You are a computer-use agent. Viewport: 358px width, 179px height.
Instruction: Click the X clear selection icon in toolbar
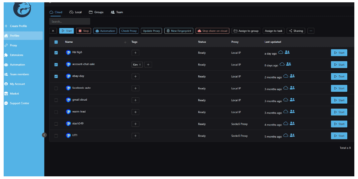click(x=53, y=31)
